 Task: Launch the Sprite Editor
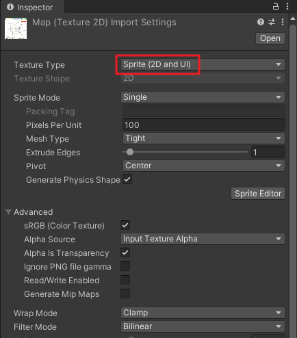point(258,194)
